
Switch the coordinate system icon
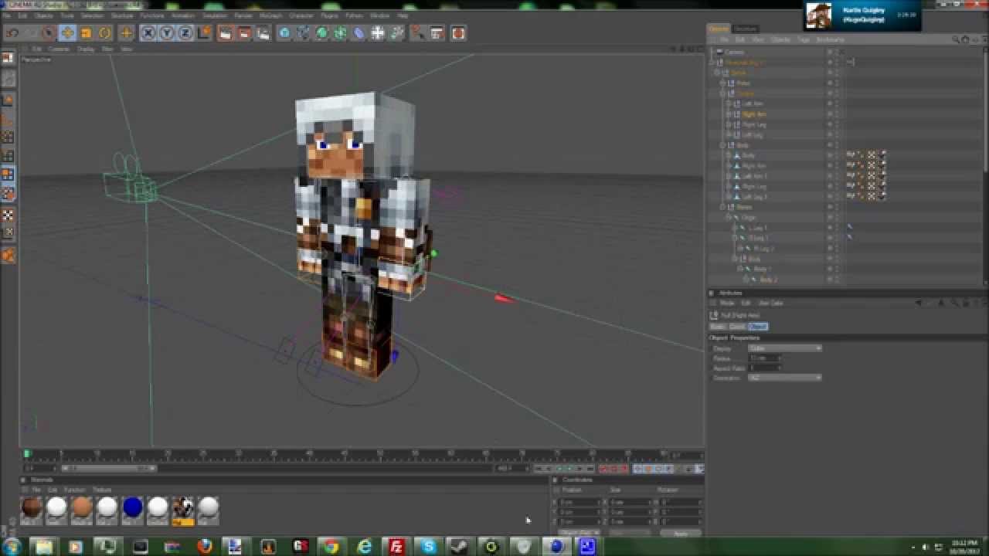(205, 33)
